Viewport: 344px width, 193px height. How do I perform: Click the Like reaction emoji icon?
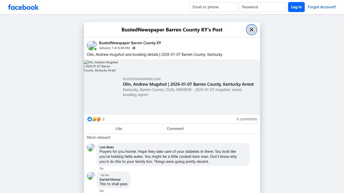pyautogui.click(x=89, y=119)
